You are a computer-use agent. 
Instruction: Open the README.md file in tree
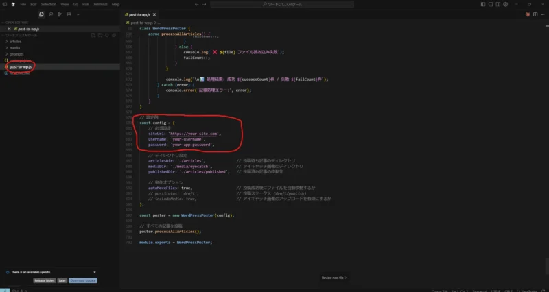pos(20,73)
